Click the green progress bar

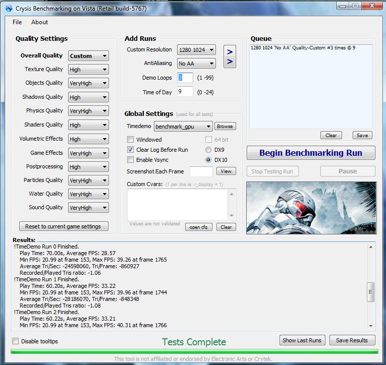point(194,352)
